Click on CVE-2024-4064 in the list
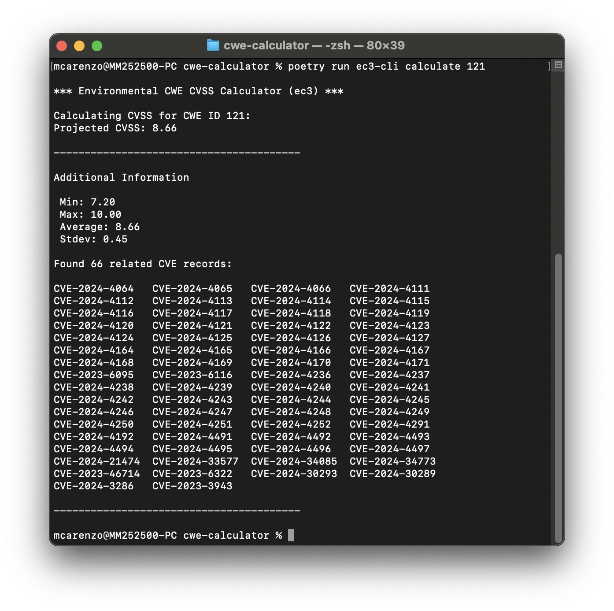The height and width of the screenshot is (611, 614). [x=93, y=288]
